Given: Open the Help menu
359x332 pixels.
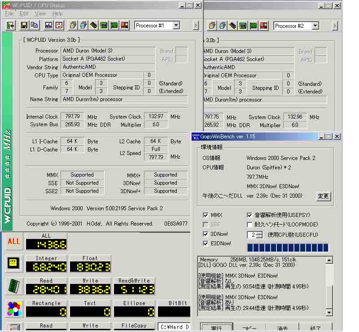Looking at the screenshot, I should tap(57, 13).
